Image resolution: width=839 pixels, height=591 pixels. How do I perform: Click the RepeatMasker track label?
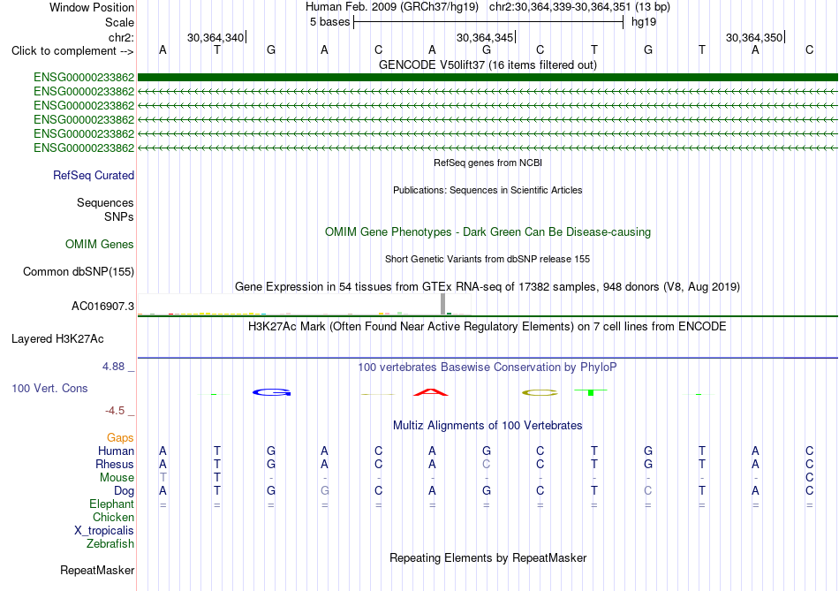(97, 571)
